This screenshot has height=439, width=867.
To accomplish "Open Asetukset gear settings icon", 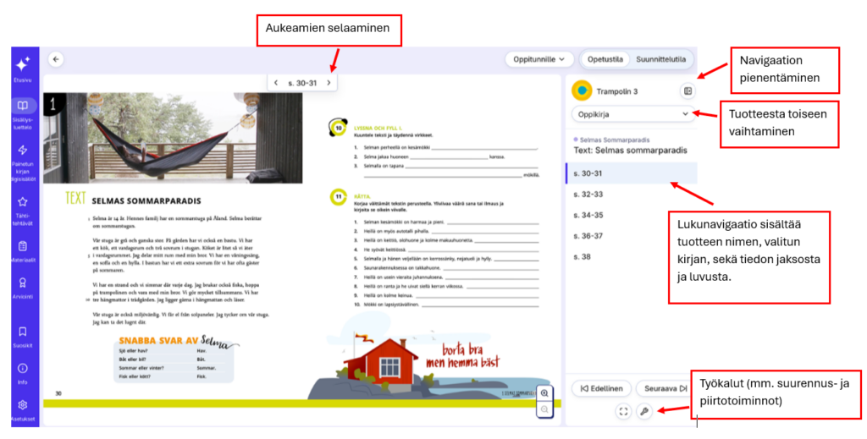I will 23,409.
